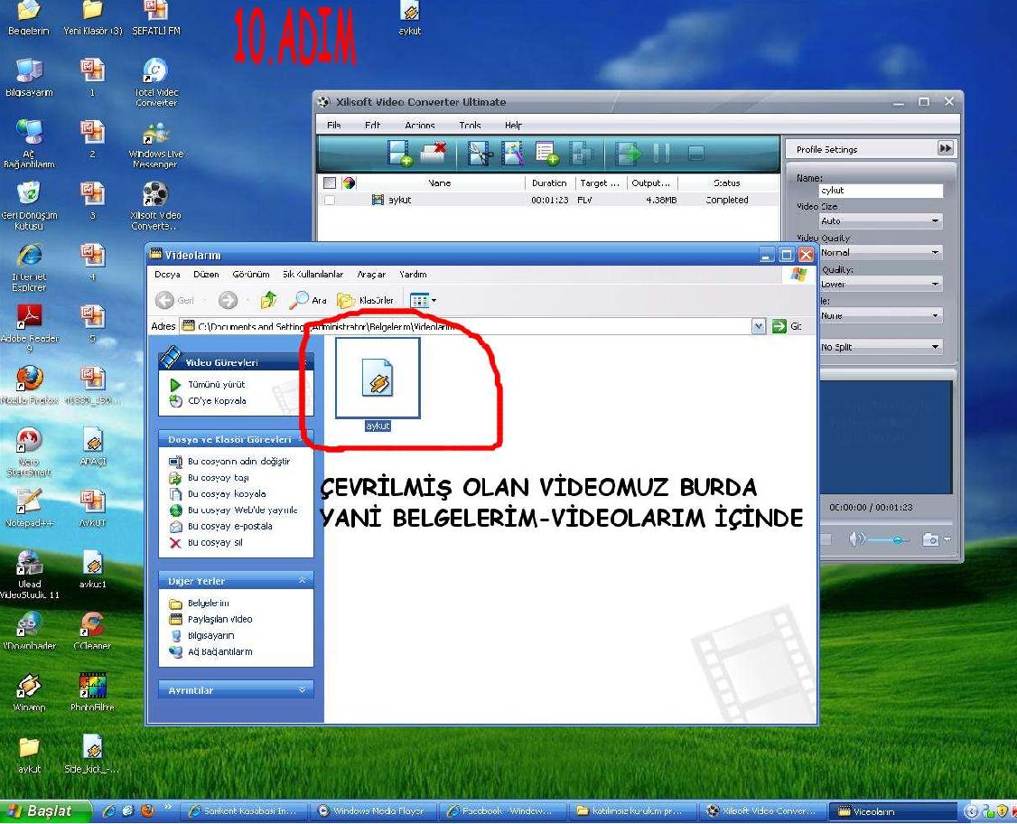Open Notepad++ desktop icon
The image size is (1017, 824).
(x=29, y=508)
